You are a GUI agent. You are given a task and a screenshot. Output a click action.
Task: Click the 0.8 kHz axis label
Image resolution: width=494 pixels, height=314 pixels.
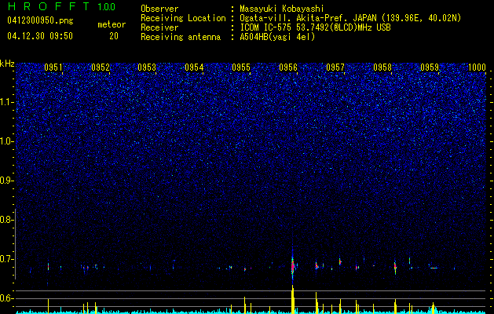coord(7,220)
